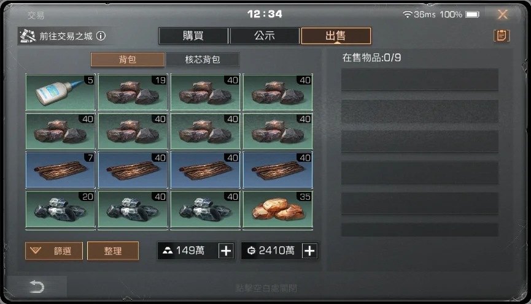Select the iron ore stack of 20
The width and height of the screenshot is (531, 304).
click(61, 208)
